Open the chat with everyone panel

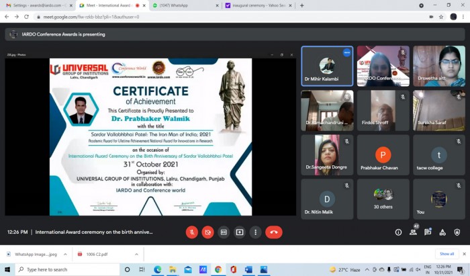[428, 232]
